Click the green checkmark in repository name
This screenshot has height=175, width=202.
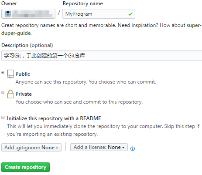coord(130,14)
